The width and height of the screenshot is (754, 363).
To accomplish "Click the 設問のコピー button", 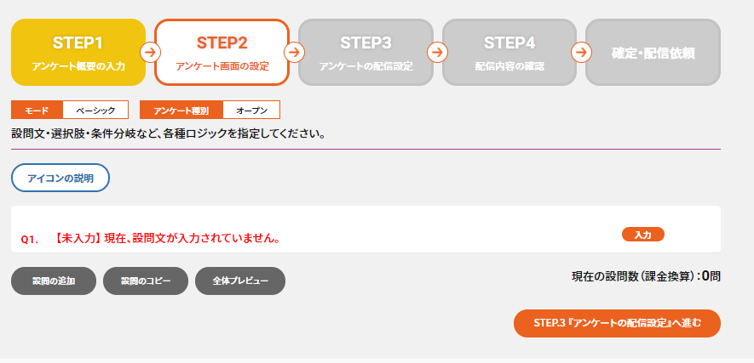I will point(146,281).
